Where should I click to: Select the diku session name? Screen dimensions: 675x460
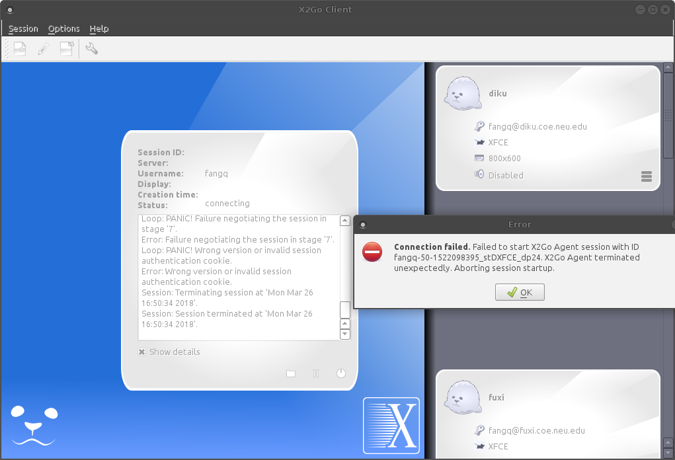498,93
